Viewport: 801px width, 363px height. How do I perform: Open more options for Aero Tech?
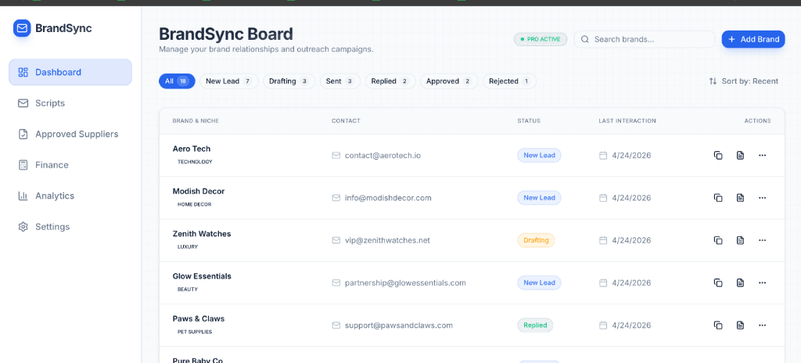[x=762, y=156]
